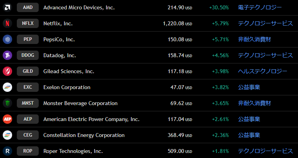Click the Constellation Energy logo icon

click(7, 135)
